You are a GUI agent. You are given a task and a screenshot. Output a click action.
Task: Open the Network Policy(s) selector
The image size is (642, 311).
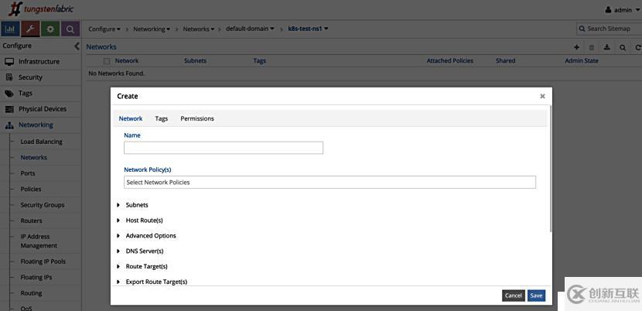point(330,183)
